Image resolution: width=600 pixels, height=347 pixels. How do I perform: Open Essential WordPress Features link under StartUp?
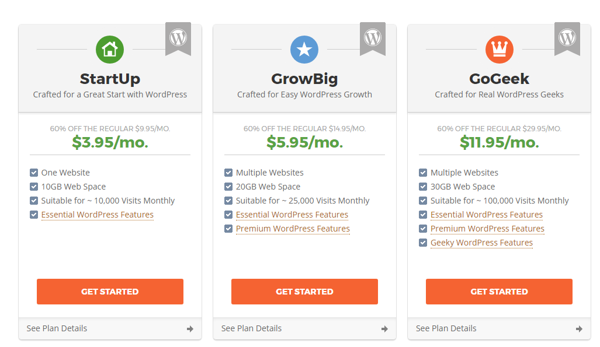(97, 215)
